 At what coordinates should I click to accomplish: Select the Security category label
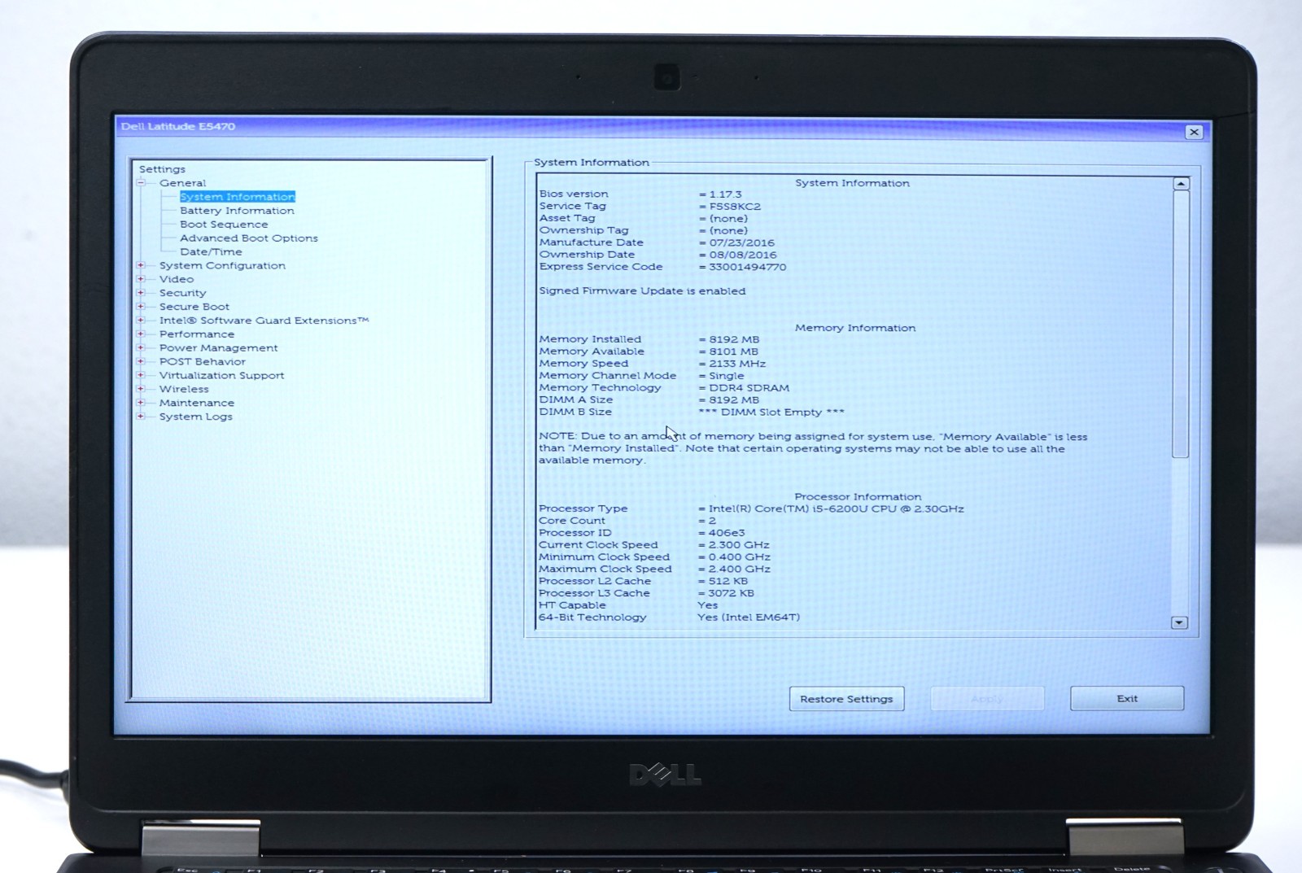[182, 293]
